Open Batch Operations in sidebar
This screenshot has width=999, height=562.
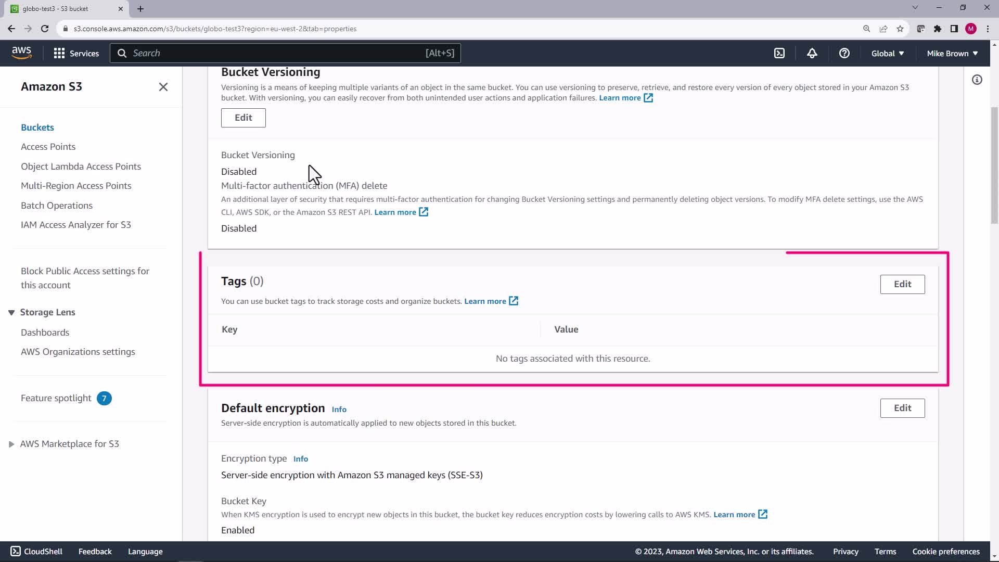click(x=57, y=206)
